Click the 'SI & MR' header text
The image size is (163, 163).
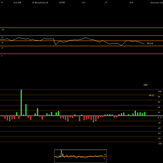pos(17,3)
